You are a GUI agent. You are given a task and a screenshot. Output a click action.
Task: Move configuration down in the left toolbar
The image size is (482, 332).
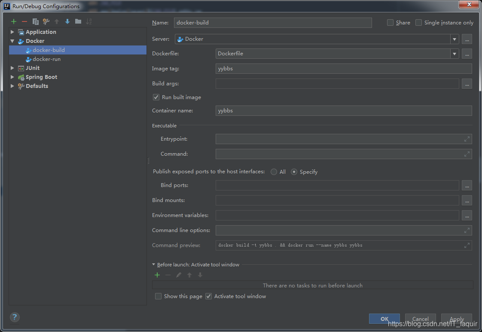click(67, 21)
